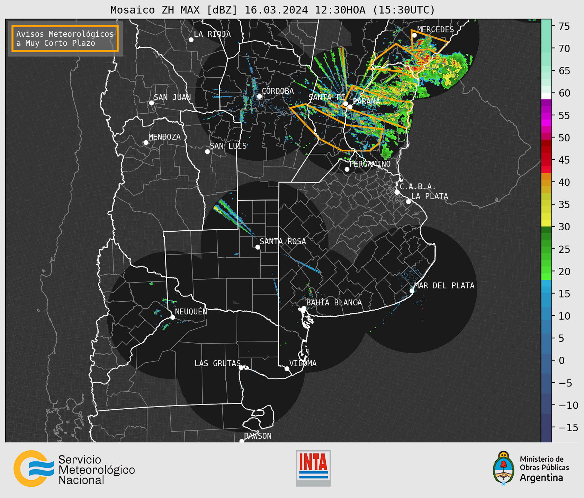Click the LA PLATA map label
This screenshot has width=584, height=498.
[430, 196]
